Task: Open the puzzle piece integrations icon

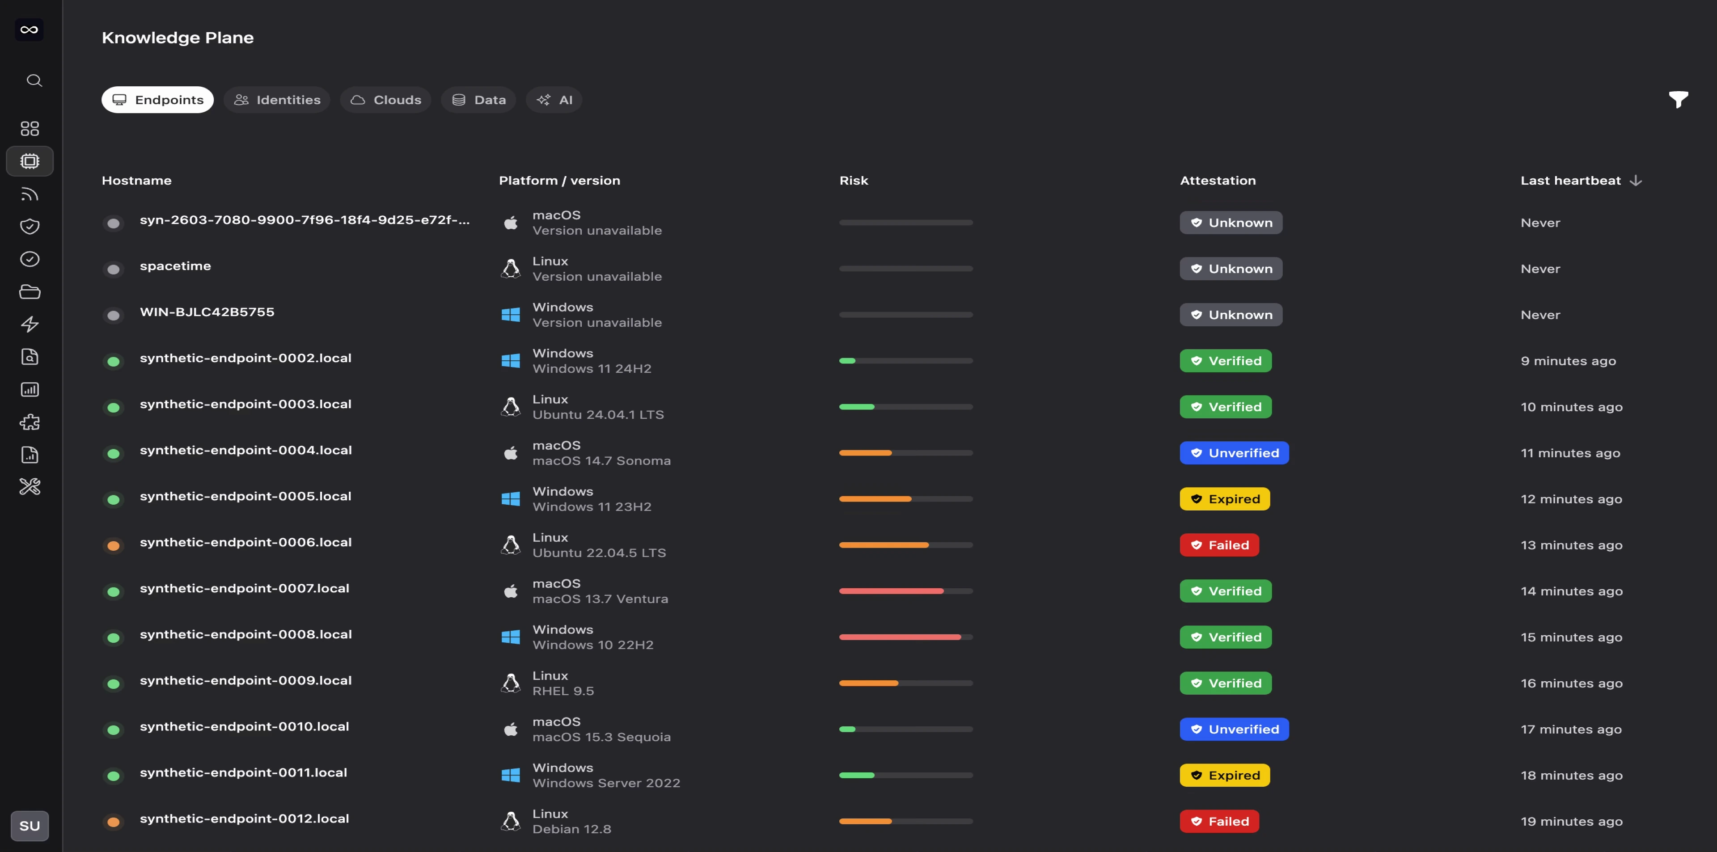Action: pos(30,422)
